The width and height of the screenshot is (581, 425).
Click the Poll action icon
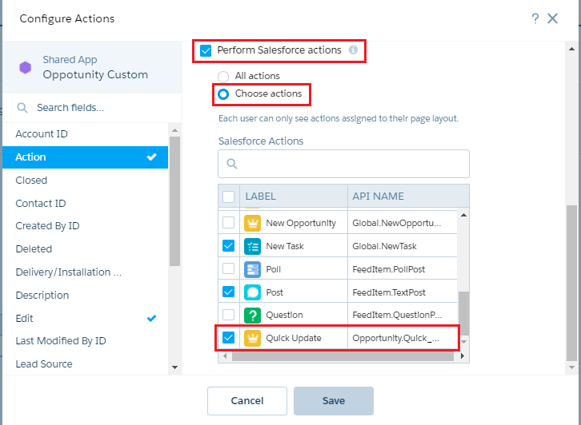click(x=252, y=269)
